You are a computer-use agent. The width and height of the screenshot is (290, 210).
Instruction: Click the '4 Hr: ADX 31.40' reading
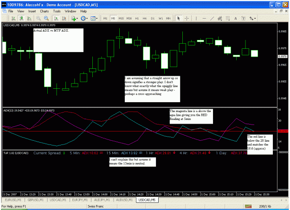[195, 153]
